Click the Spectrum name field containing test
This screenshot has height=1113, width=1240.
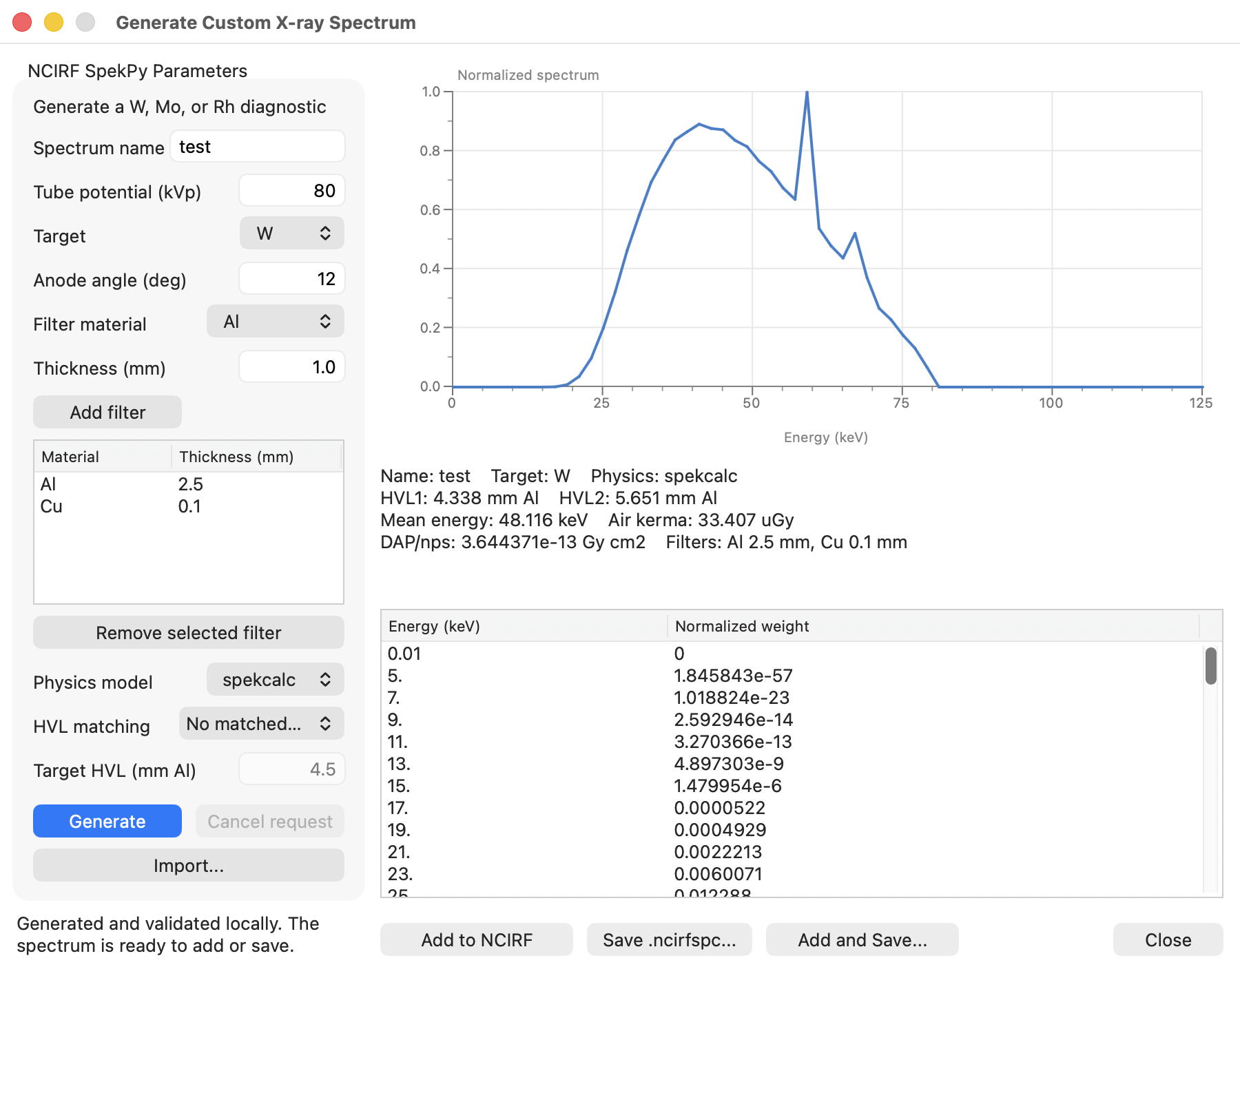[x=258, y=147]
